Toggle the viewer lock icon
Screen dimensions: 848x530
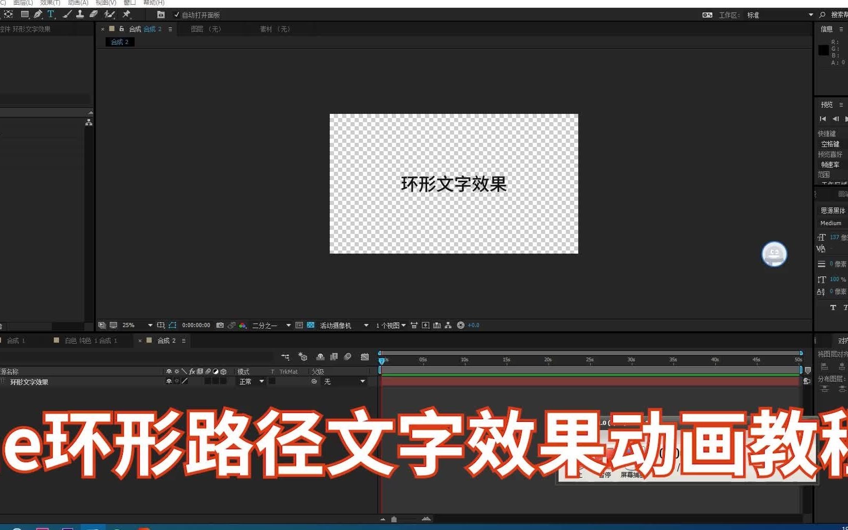click(122, 29)
